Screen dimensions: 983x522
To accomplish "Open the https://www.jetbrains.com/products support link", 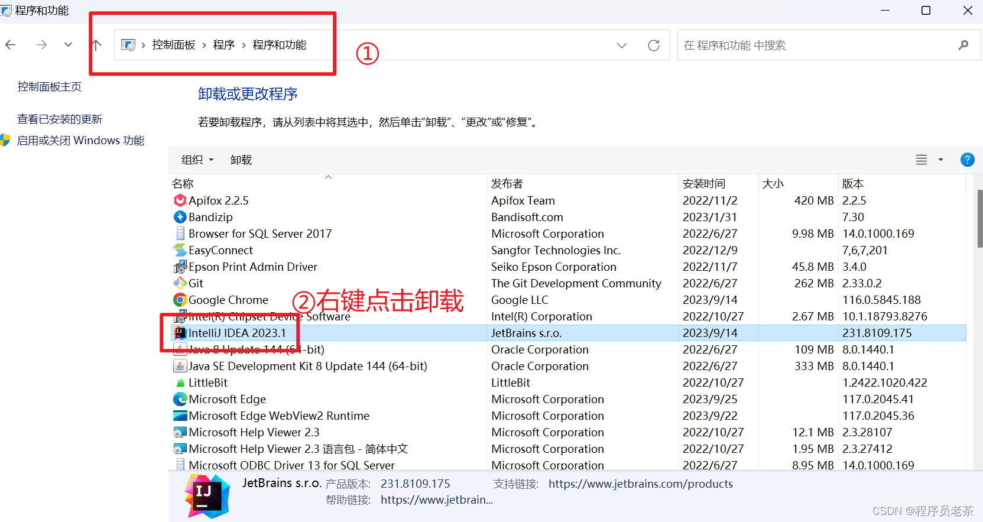I will pos(641,484).
